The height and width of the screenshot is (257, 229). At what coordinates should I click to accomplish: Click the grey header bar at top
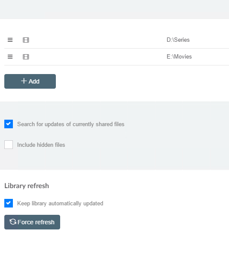[x=114, y=9]
